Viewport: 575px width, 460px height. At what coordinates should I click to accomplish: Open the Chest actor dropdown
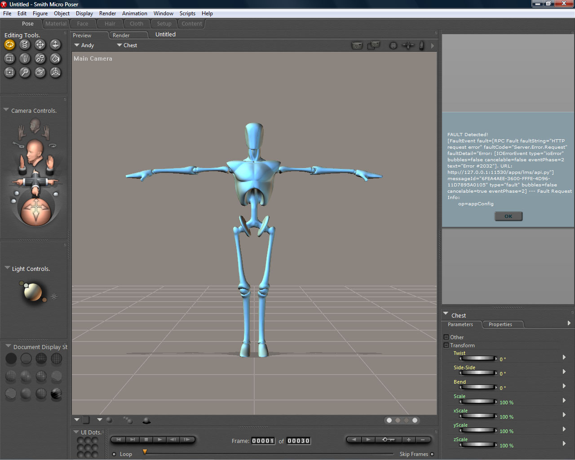[x=127, y=45]
